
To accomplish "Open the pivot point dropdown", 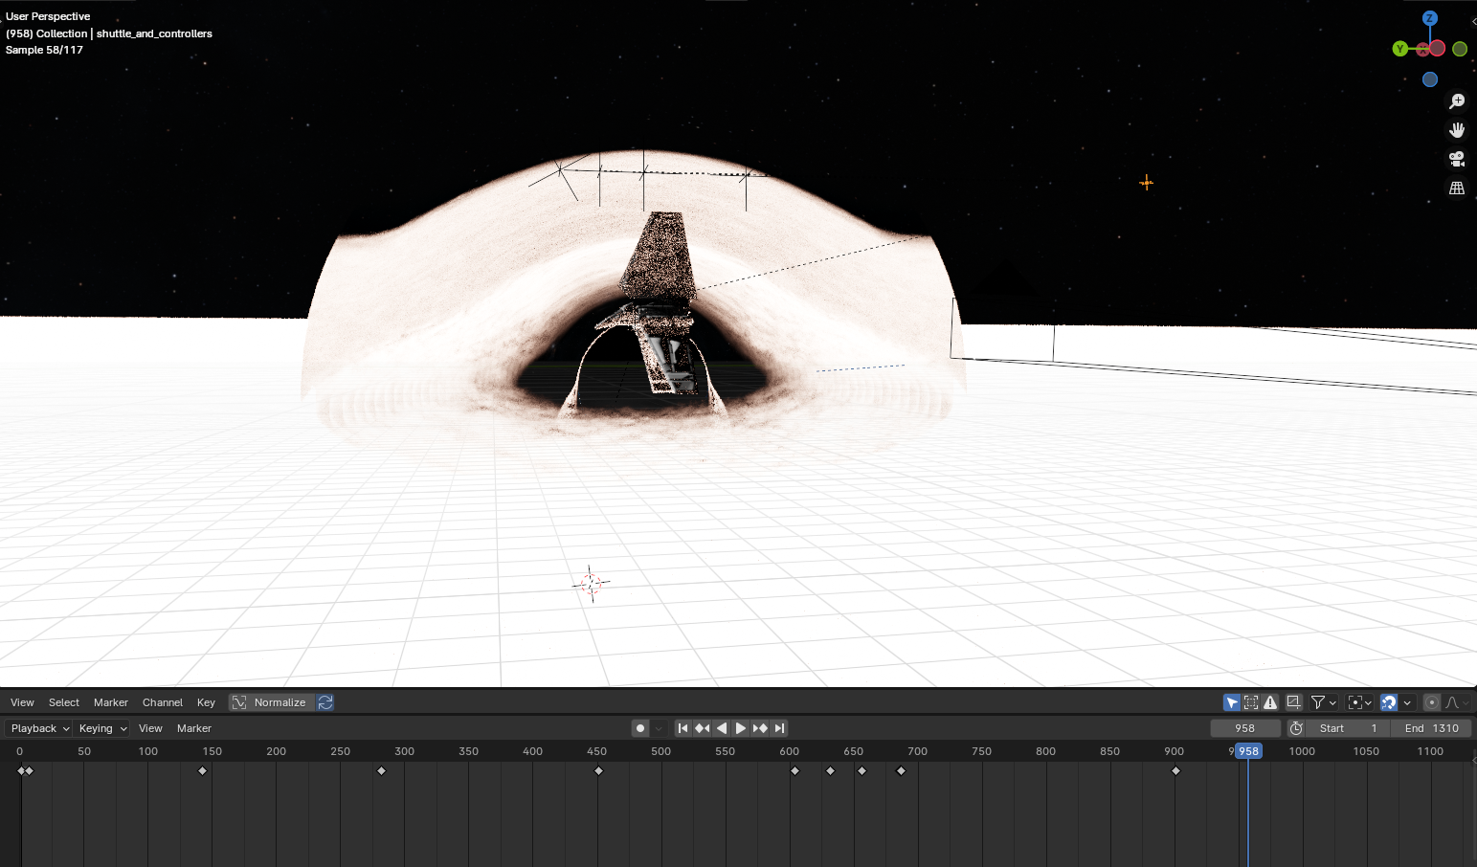I will click(x=1360, y=702).
